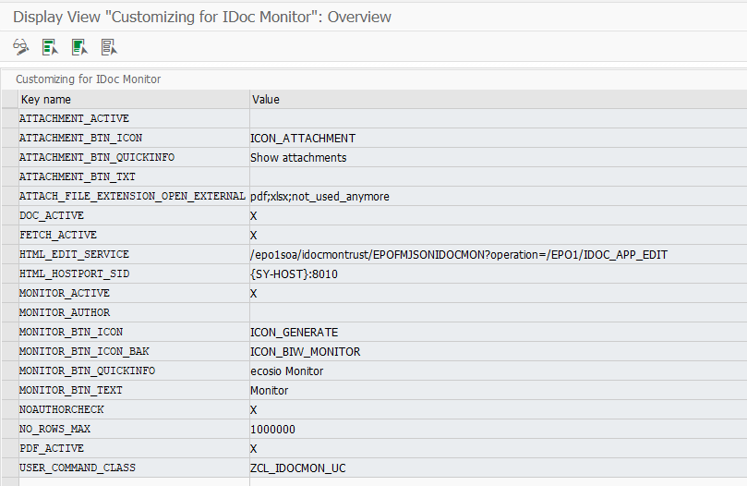This screenshot has width=747, height=486.
Task: Select row selector for PDF_ACTIVE
Action: click(x=10, y=449)
